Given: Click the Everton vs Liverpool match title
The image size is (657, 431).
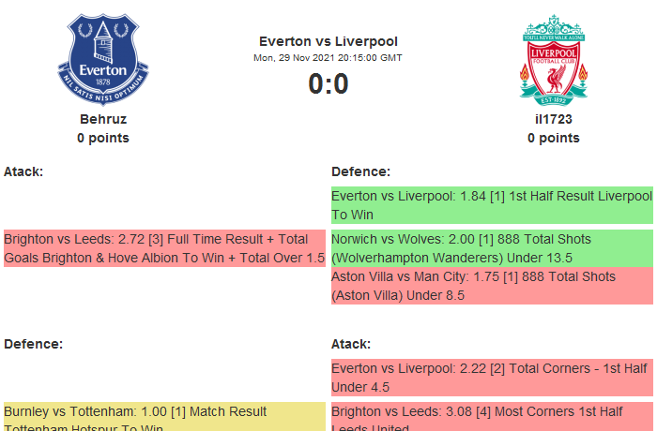Looking at the screenshot, I should click(328, 41).
